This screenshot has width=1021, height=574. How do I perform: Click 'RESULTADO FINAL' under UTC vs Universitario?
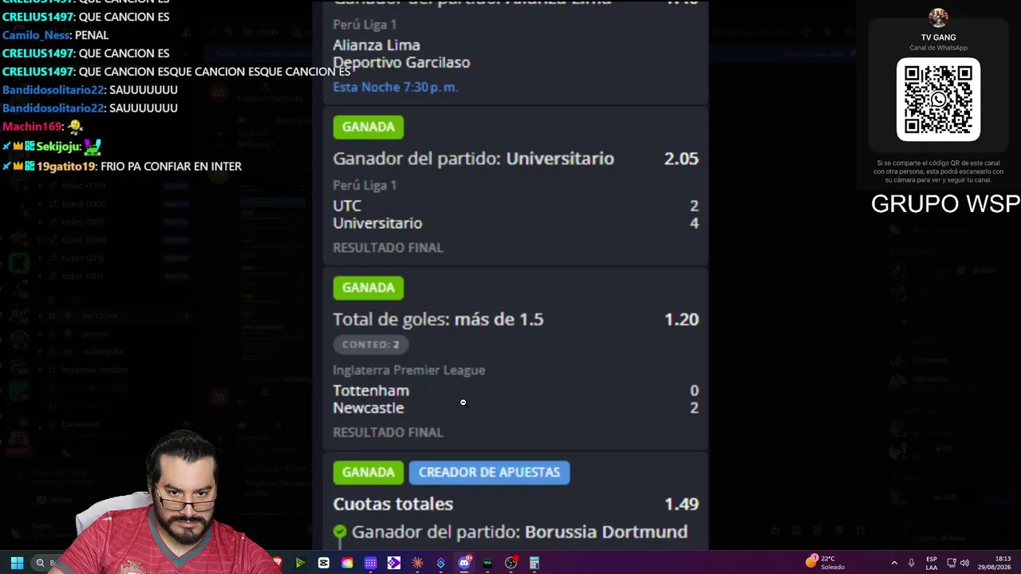(388, 248)
